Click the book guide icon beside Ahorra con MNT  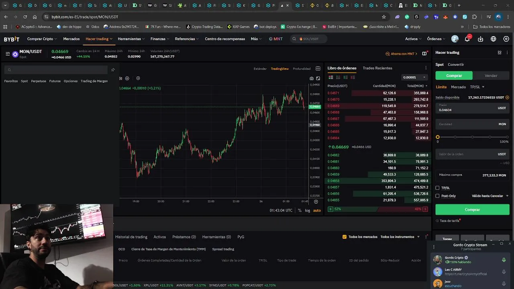pos(424,54)
